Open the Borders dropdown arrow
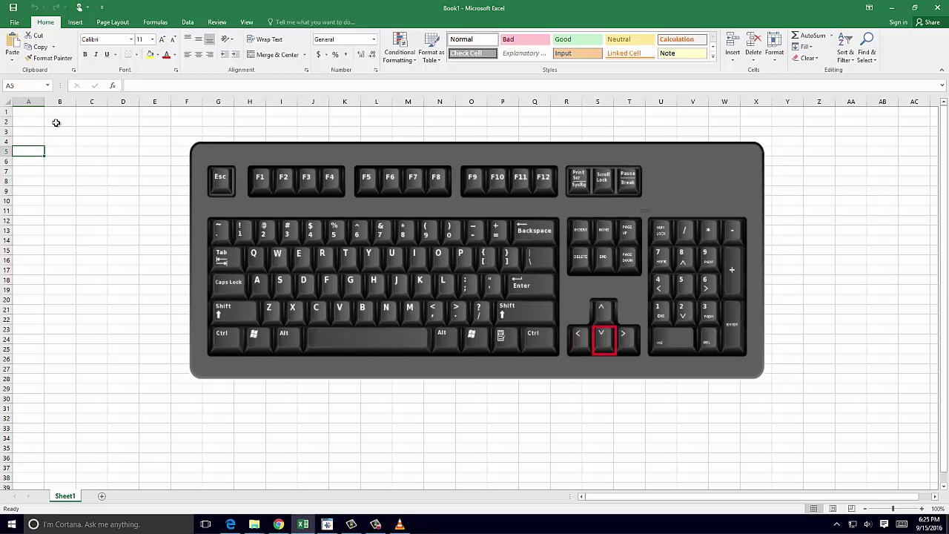The height and width of the screenshot is (534, 949). [137, 55]
